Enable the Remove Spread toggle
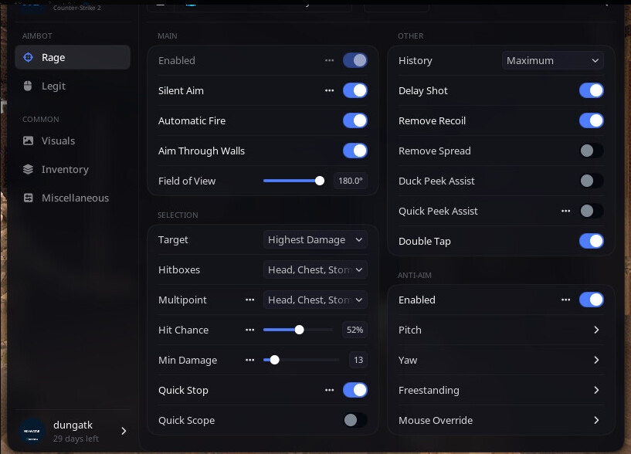 592,151
